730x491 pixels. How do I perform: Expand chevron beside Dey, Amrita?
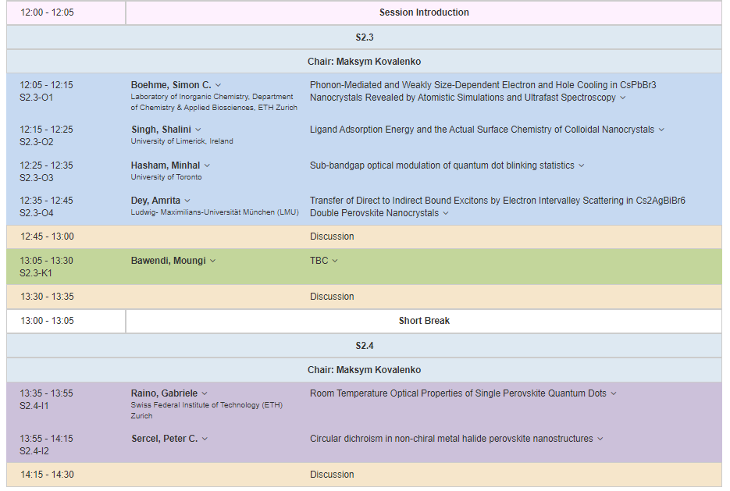point(187,201)
